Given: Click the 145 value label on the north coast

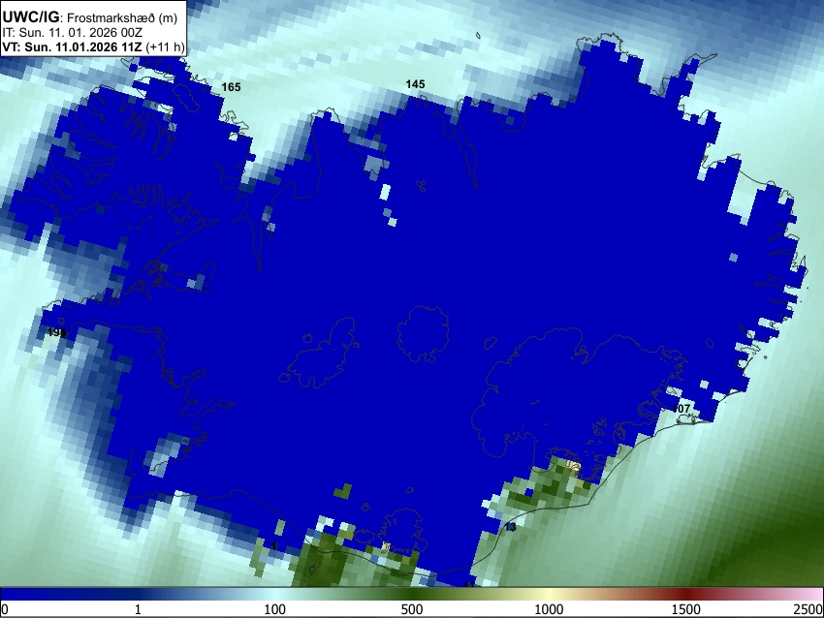Looking at the screenshot, I should (415, 84).
